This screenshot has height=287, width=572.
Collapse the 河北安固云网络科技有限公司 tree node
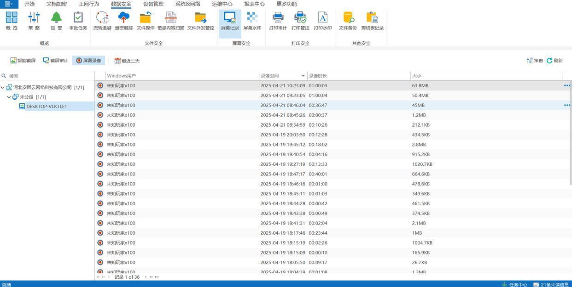3,87
